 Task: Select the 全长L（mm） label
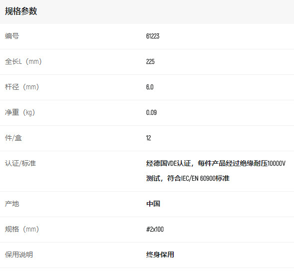coord(23,61)
